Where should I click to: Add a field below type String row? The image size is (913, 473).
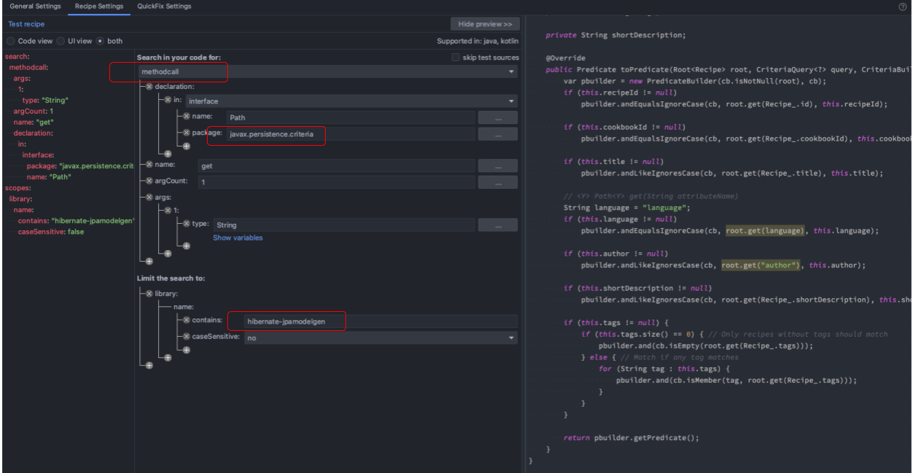[x=186, y=246]
